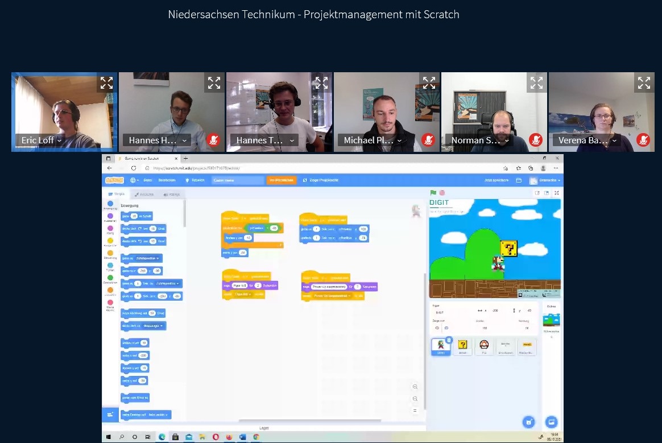Open the dropdown next to Norman S... name
Viewport: 662px width, 443px height.
tap(507, 140)
